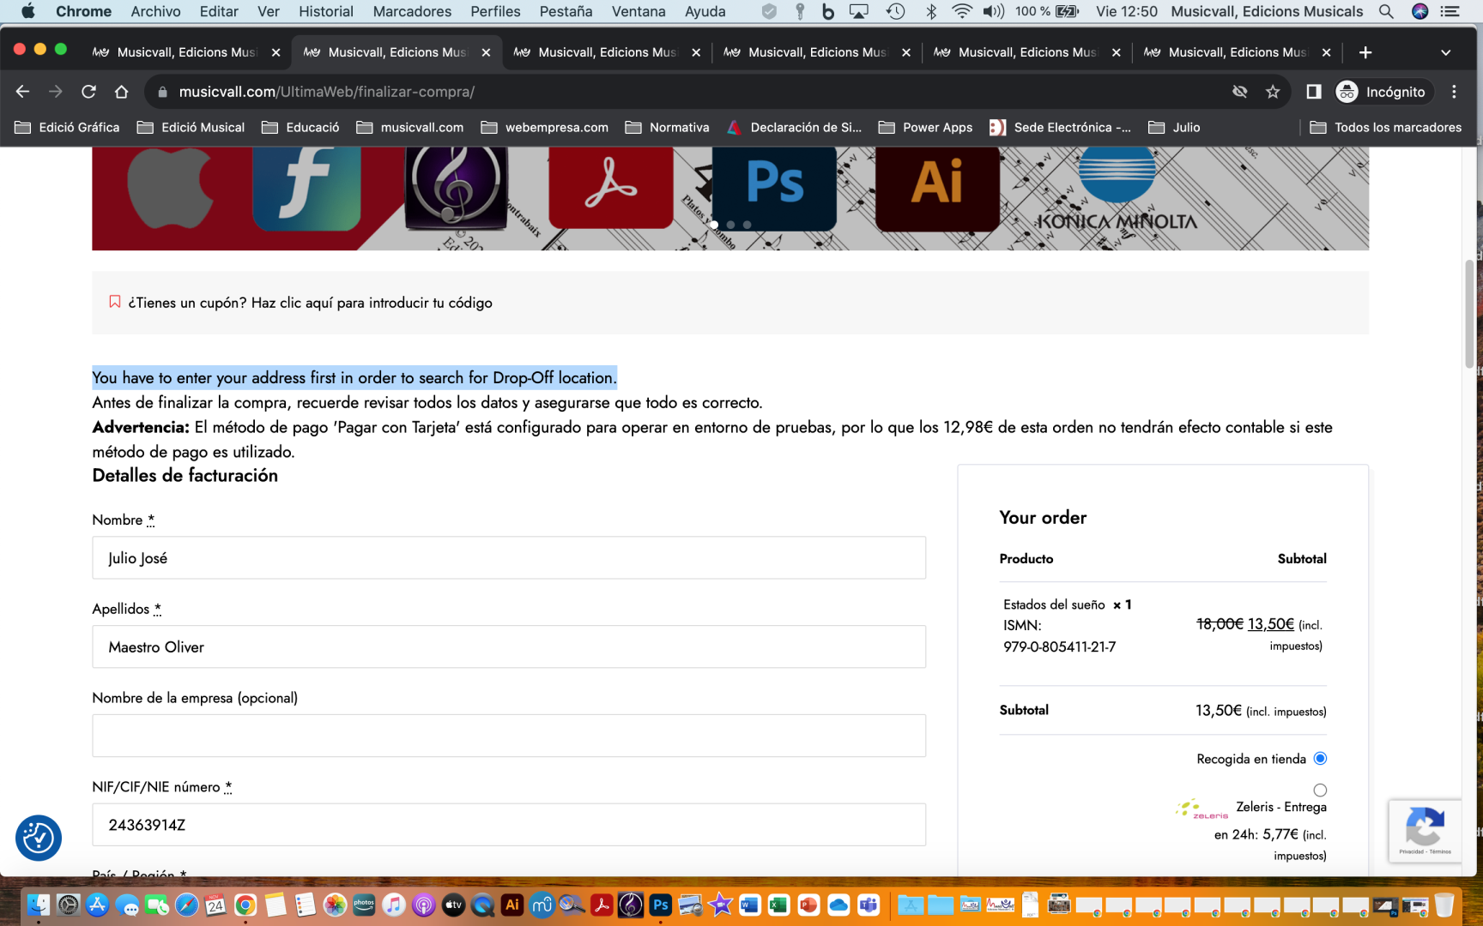The width and height of the screenshot is (1483, 926).
Task: Open Power Apps bookmarks folder
Action: pyautogui.click(x=925, y=127)
